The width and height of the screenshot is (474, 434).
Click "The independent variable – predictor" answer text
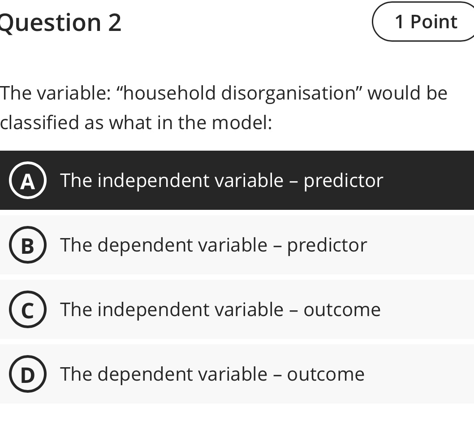tap(221, 180)
